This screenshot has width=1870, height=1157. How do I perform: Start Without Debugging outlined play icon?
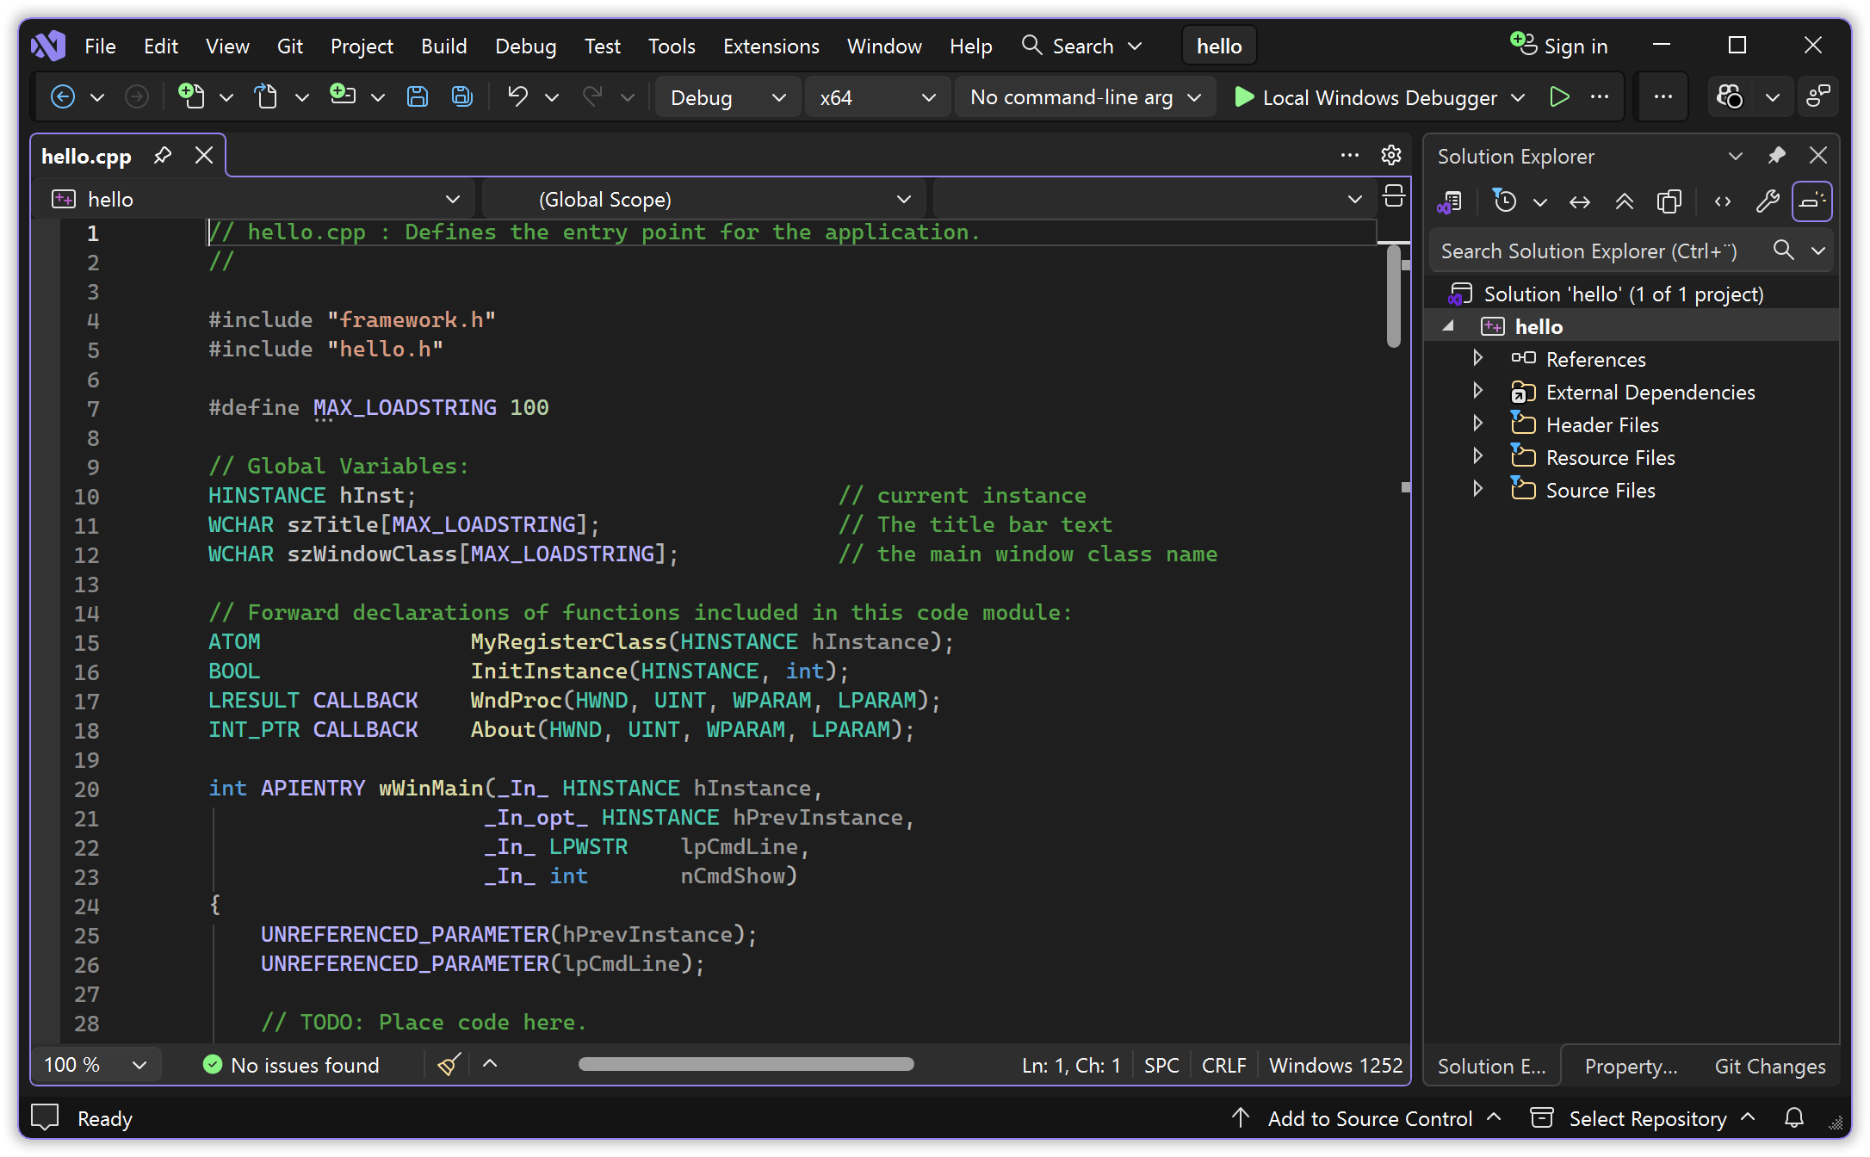coord(1559,96)
